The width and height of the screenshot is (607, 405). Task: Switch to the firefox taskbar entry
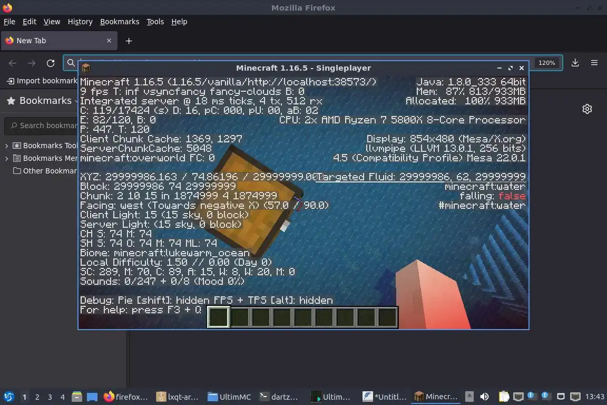point(126,397)
